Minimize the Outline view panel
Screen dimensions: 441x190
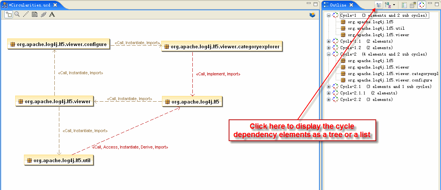(x=430, y=3)
